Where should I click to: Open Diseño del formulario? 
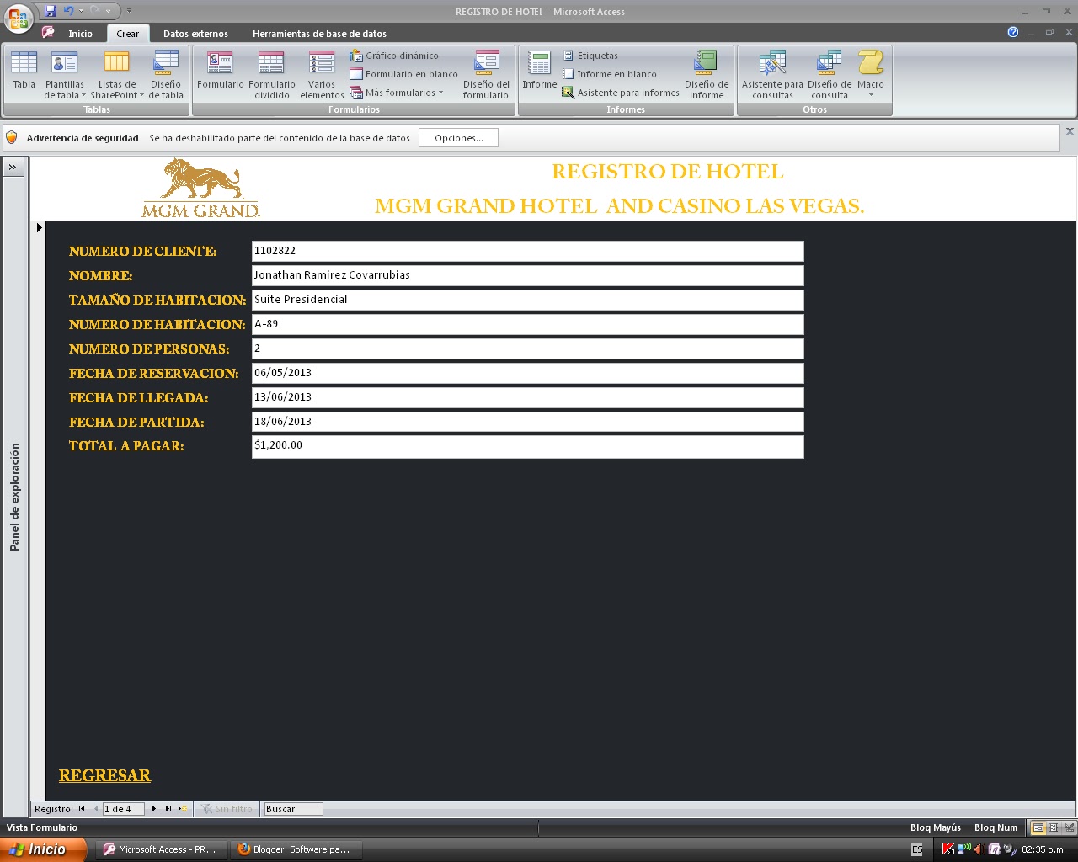pos(486,74)
